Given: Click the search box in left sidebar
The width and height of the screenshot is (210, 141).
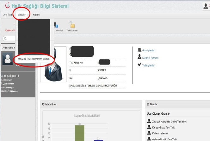Looking at the screenshot, I should [x=9, y=39].
